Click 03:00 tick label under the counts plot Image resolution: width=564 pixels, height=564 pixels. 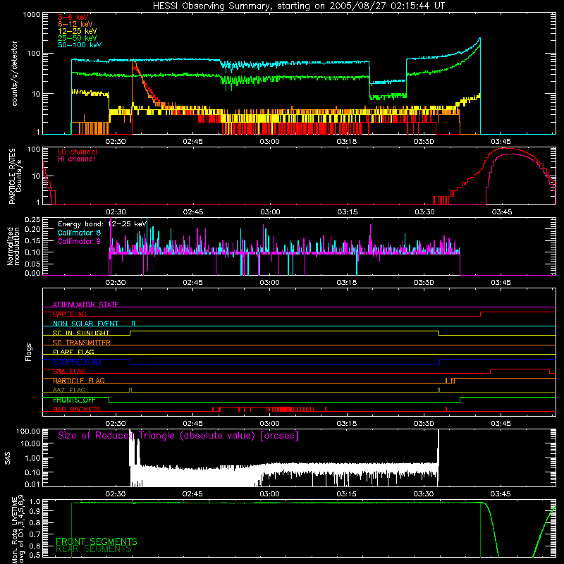click(269, 142)
